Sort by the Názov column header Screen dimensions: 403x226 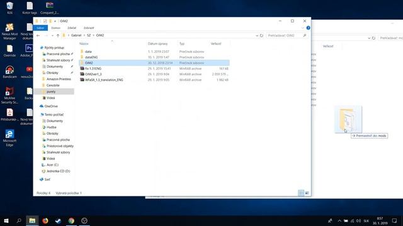pos(84,44)
